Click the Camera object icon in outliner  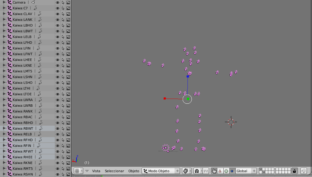click(x=9, y=2)
